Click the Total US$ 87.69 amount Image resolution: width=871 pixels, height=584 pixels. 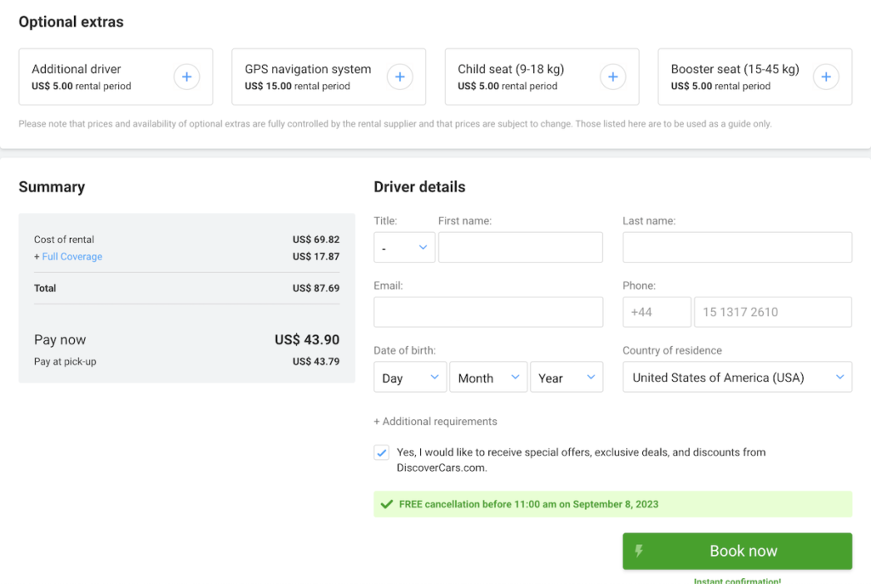pos(316,288)
